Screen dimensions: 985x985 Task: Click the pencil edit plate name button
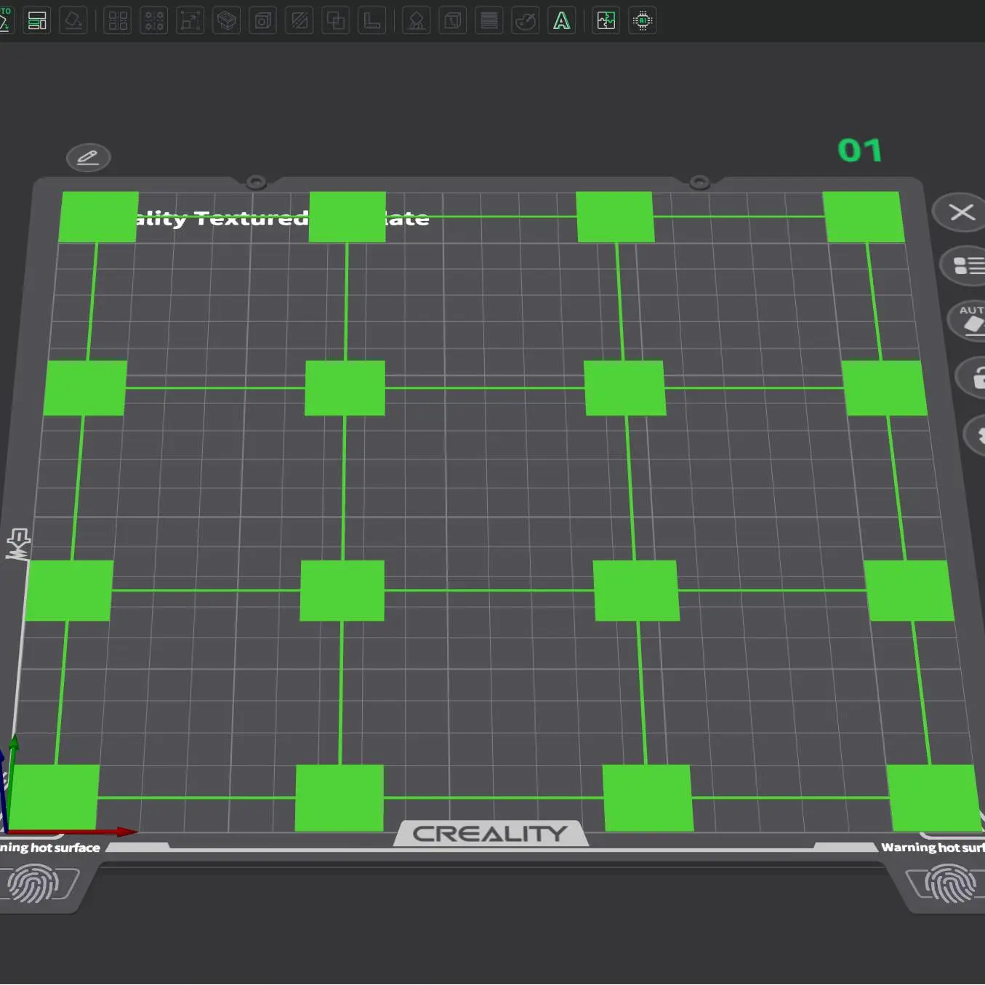click(88, 157)
